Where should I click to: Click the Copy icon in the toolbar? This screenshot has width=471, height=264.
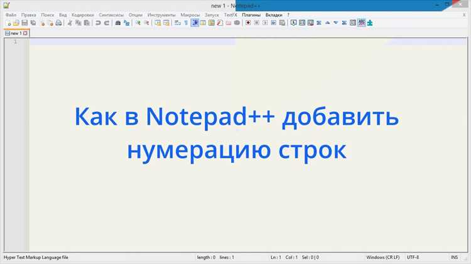pyautogui.click(x=78, y=23)
